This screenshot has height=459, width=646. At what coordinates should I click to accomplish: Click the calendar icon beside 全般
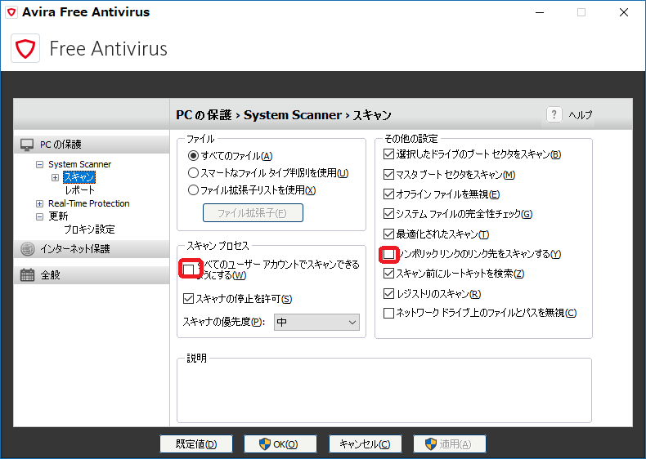pos(27,275)
